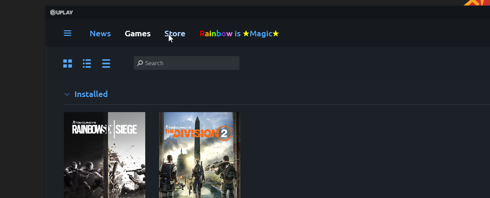
Task: Switch to detailed list view
Action: click(87, 63)
